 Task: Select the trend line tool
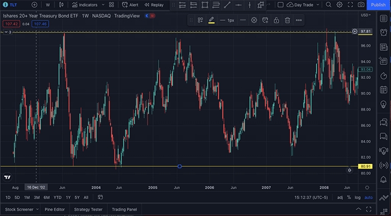(227, 4)
